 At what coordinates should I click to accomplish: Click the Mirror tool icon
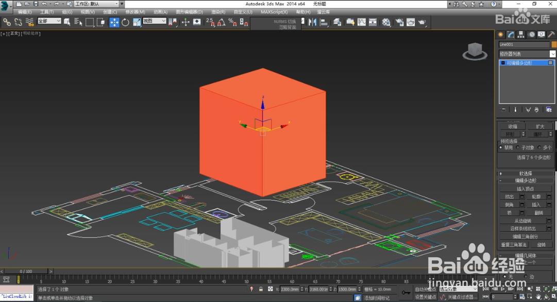click(x=312, y=22)
